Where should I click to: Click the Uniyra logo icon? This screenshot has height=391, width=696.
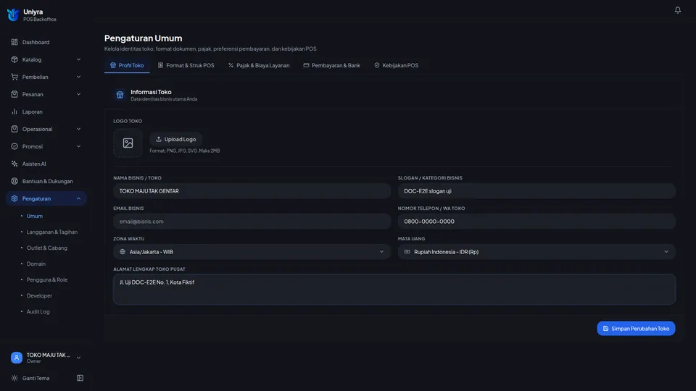pyautogui.click(x=13, y=15)
